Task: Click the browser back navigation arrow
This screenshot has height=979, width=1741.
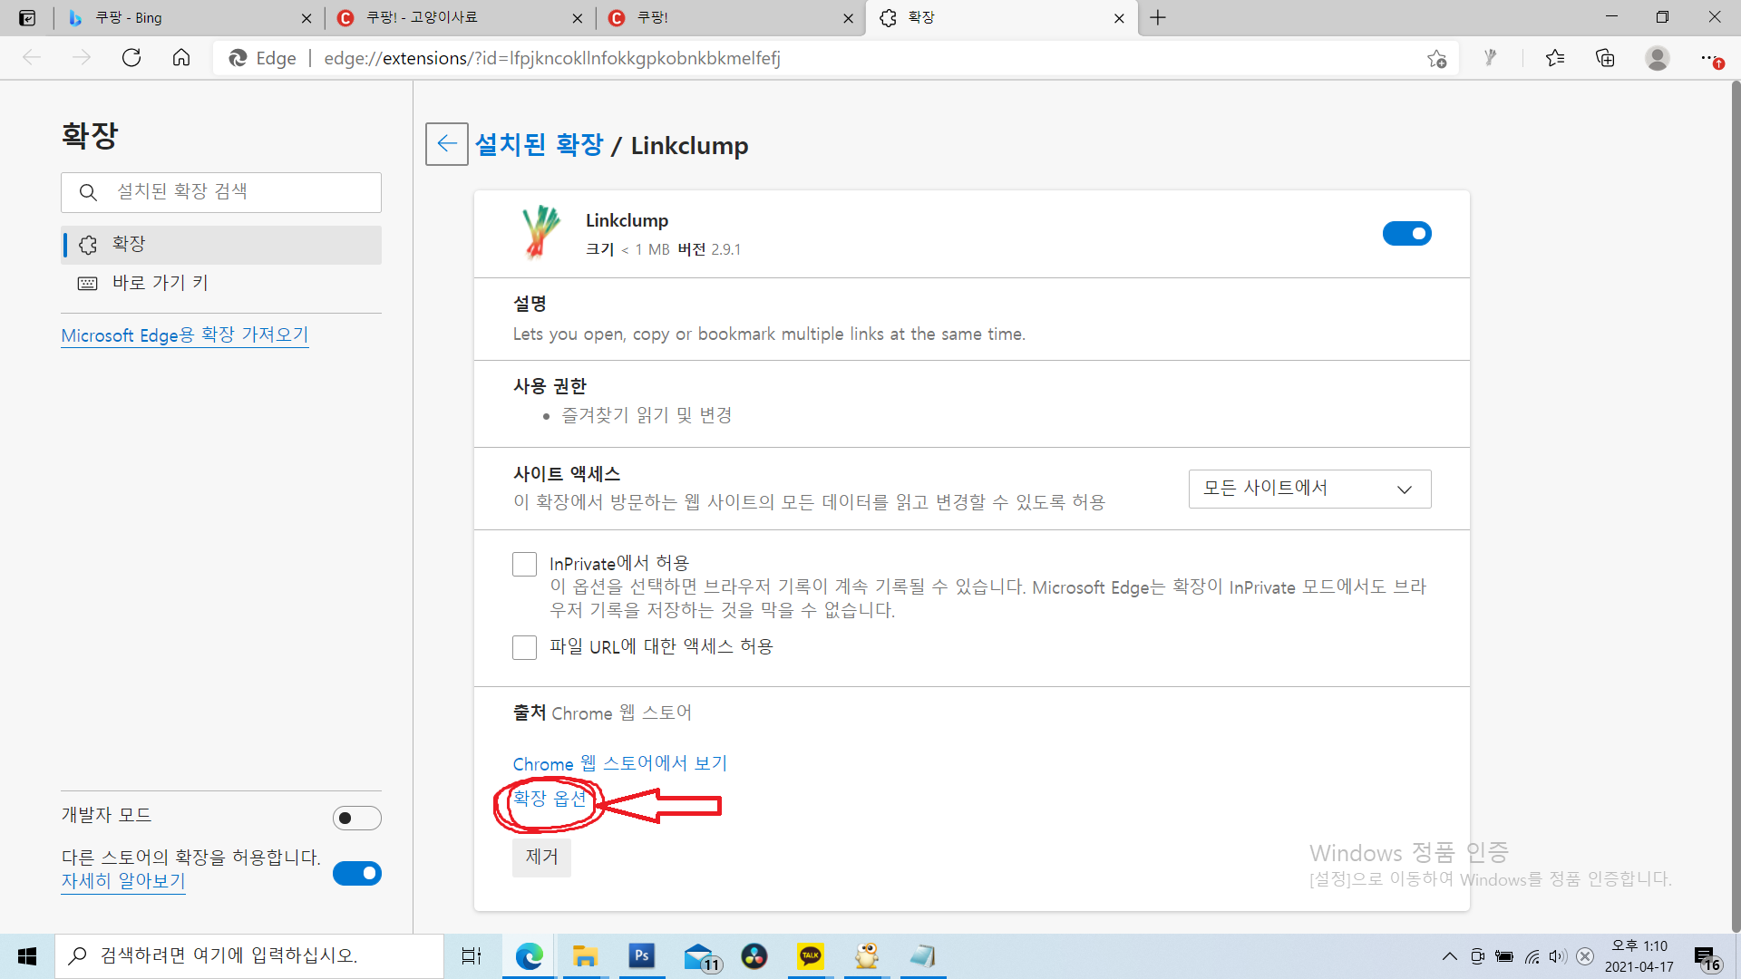Action: (x=32, y=58)
